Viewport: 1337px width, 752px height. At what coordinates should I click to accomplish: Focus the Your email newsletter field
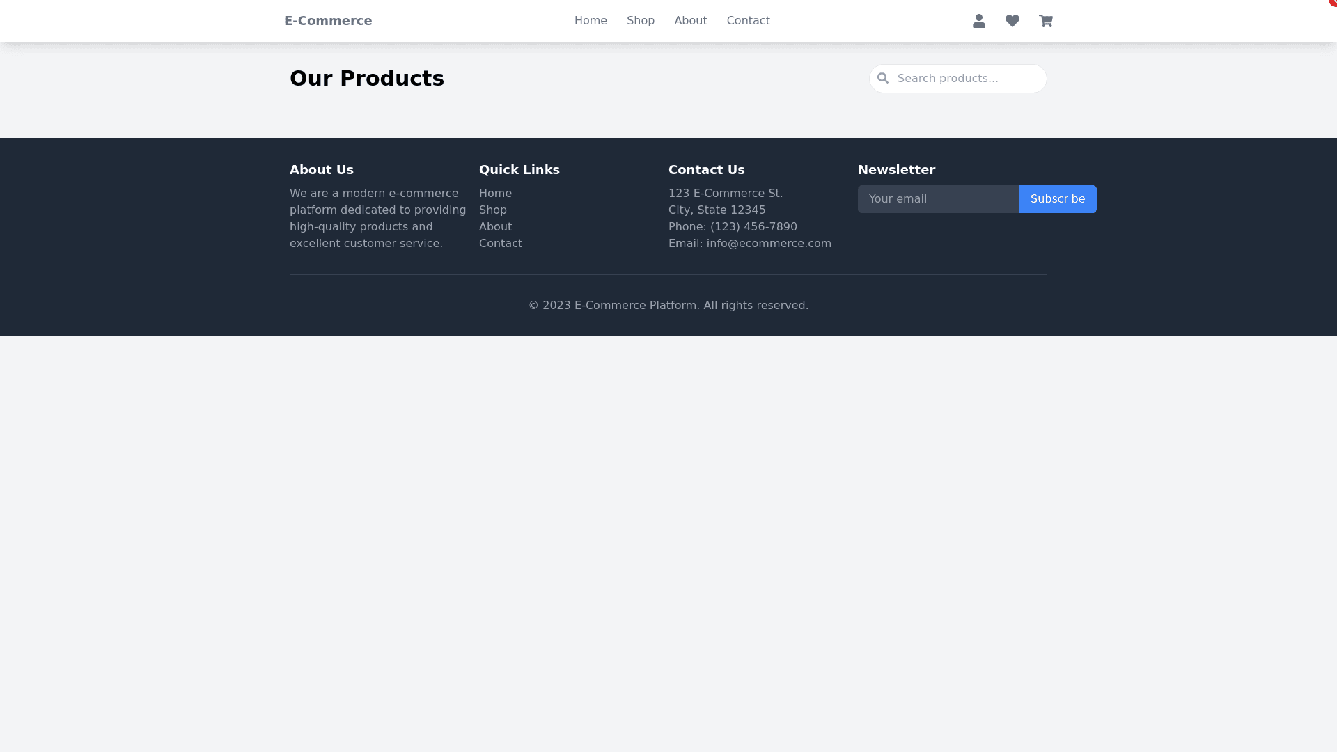[x=938, y=199]
